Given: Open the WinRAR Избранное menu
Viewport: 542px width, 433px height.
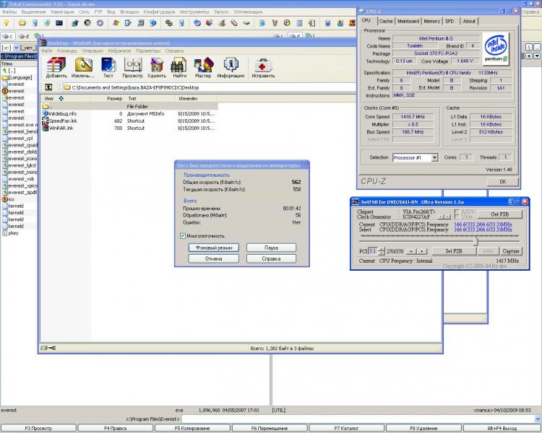Looking at the screenshot, I should click(119, 51).
